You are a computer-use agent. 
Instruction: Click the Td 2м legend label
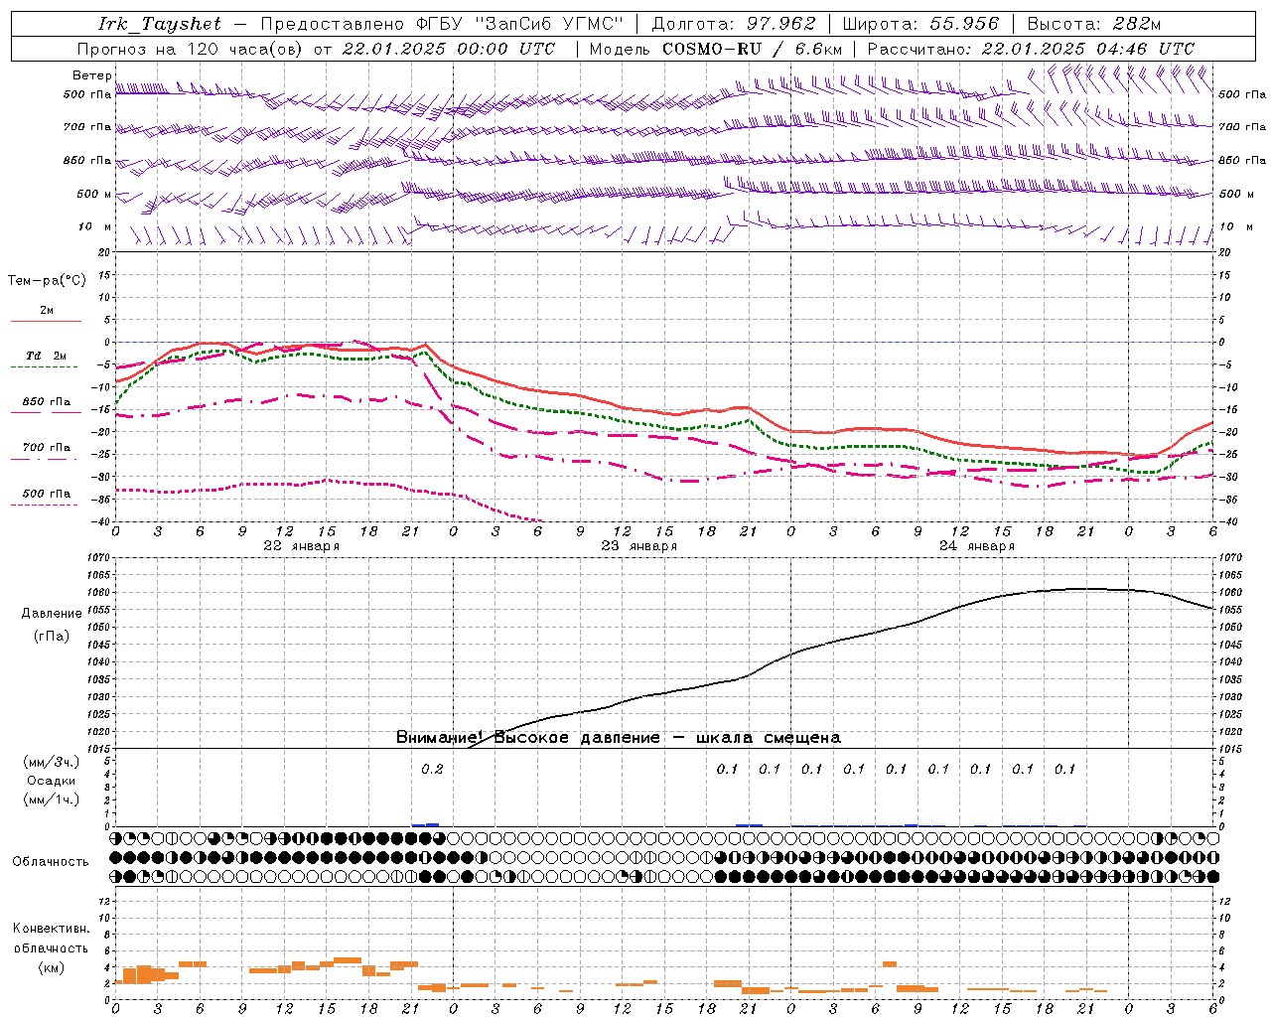[47, 356]
